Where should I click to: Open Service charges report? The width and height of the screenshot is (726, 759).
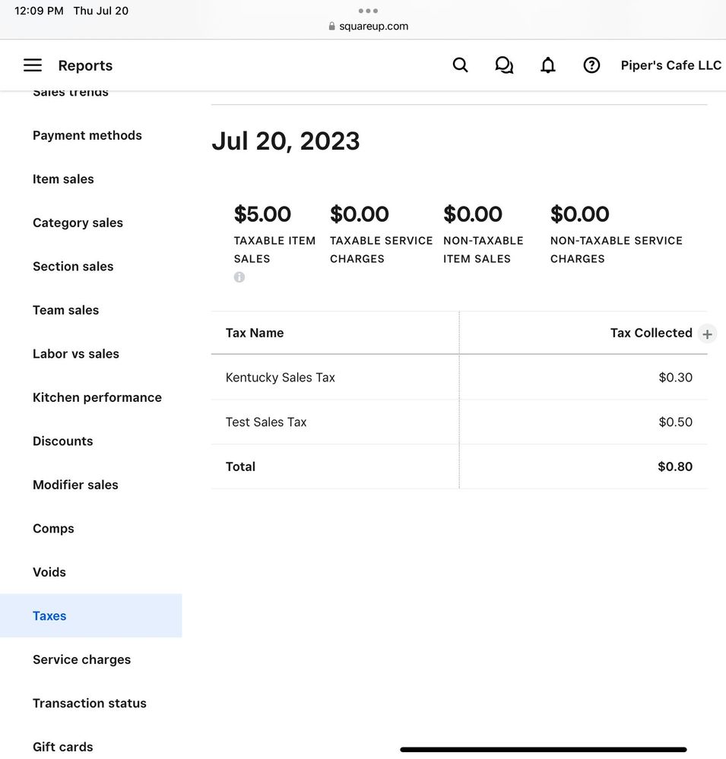tap(81, 659)
